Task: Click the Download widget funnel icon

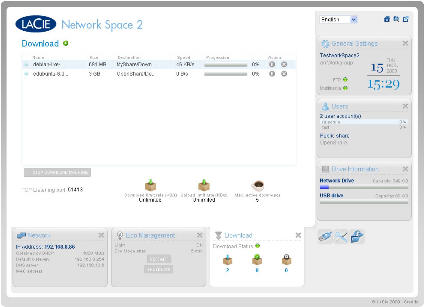Action: (219, 235)
